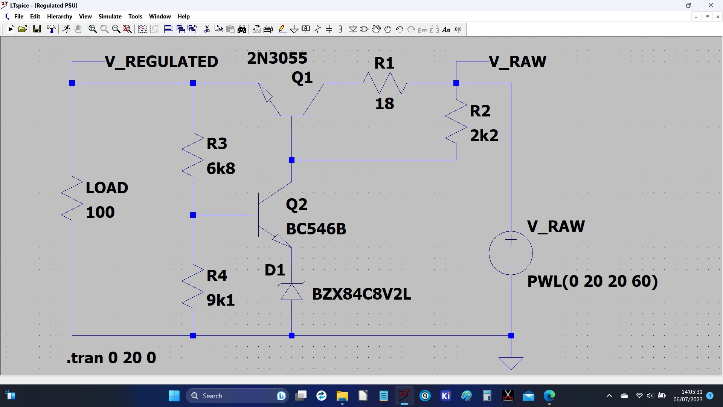The width and height of the screenshot is (723, 407).
Task: Cascade windows toolbar icon
Action: pos(180,29)
